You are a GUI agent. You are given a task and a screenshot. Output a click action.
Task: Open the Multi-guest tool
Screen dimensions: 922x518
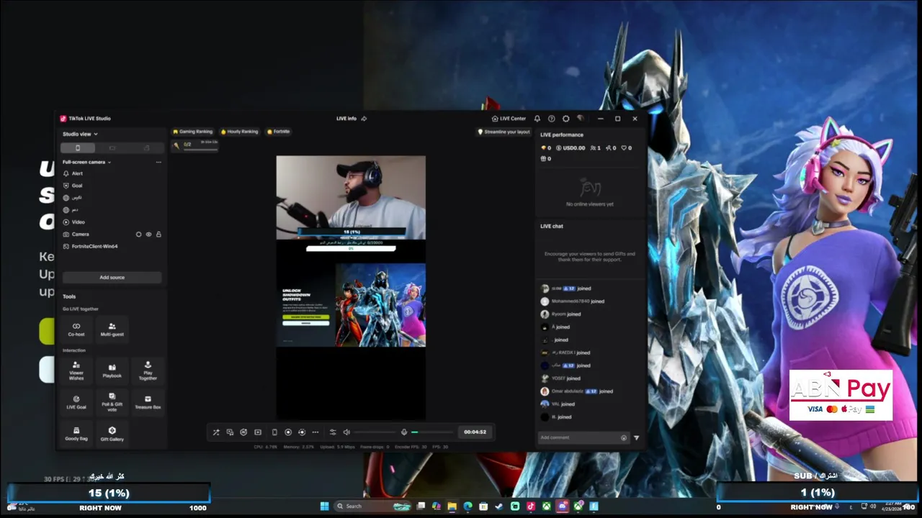click(112, 330)
